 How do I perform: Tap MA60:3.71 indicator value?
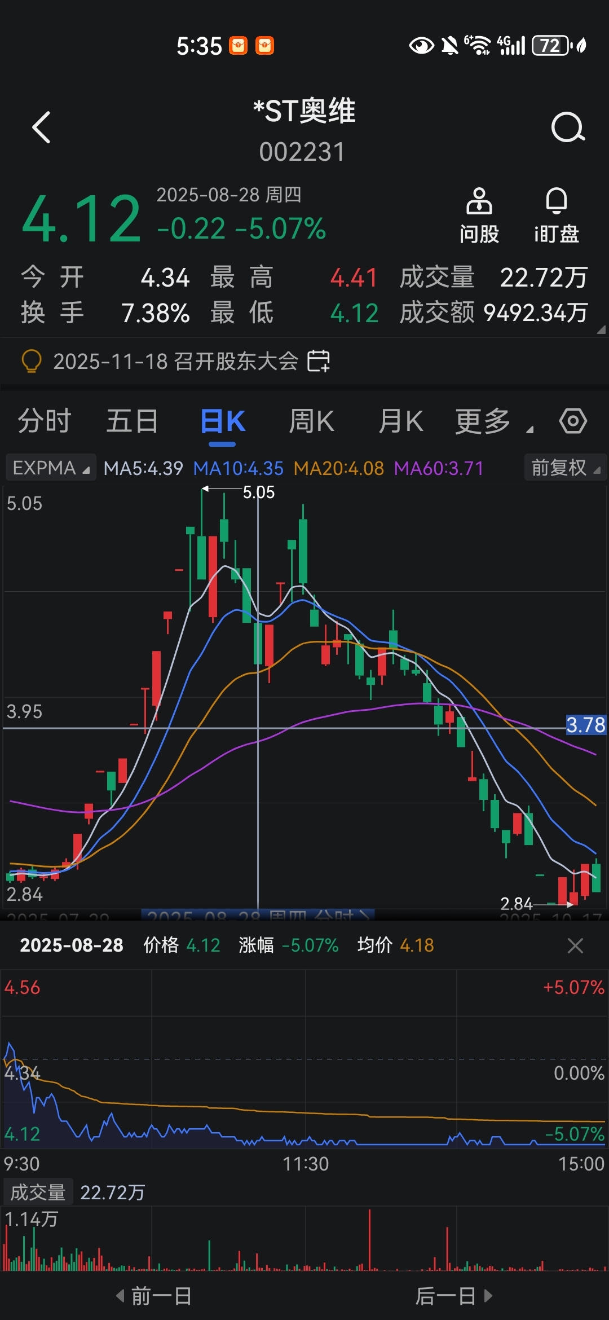(439, 468)
